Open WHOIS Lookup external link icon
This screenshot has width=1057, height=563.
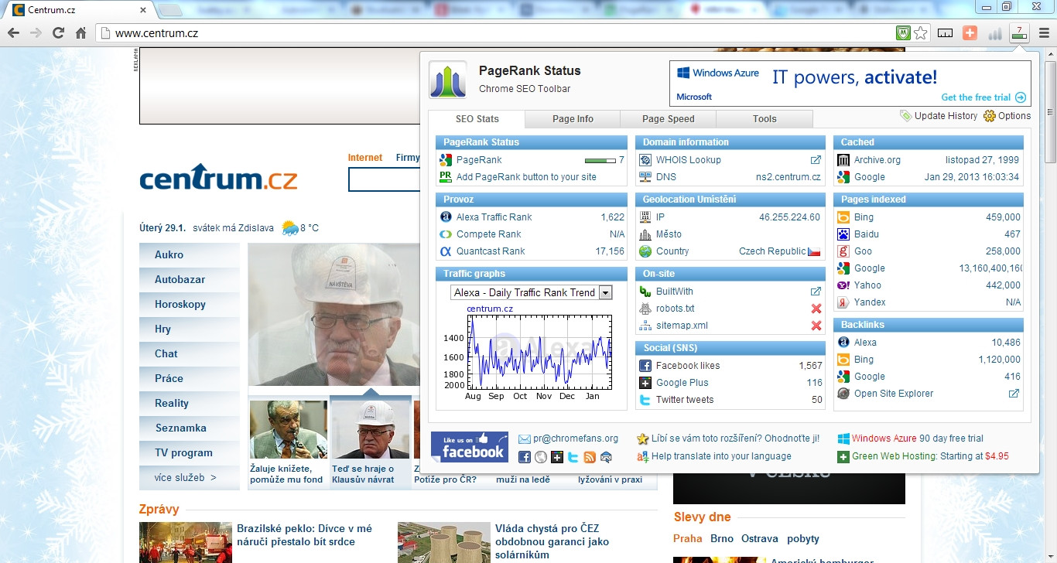pos(816,160)
